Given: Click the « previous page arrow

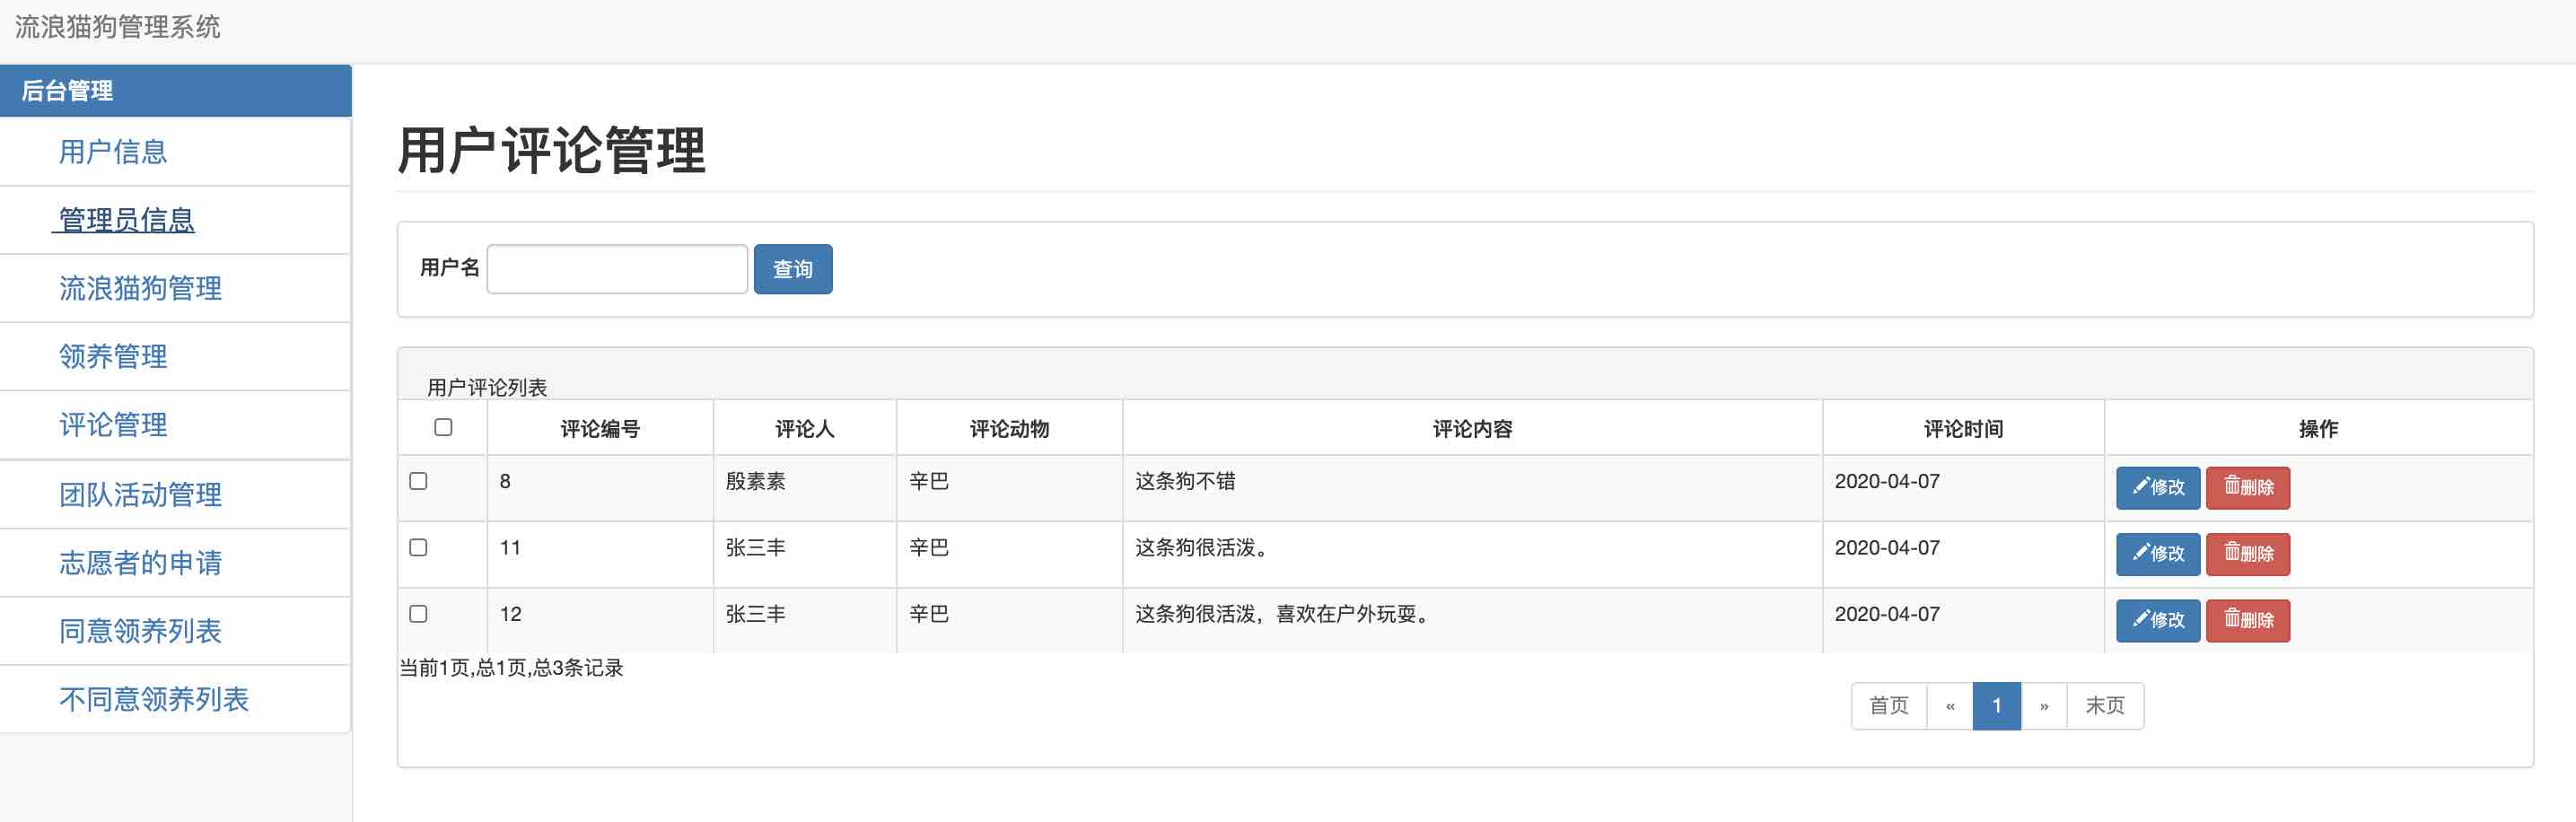Looking at the screenshot, I should [1950, 706].
